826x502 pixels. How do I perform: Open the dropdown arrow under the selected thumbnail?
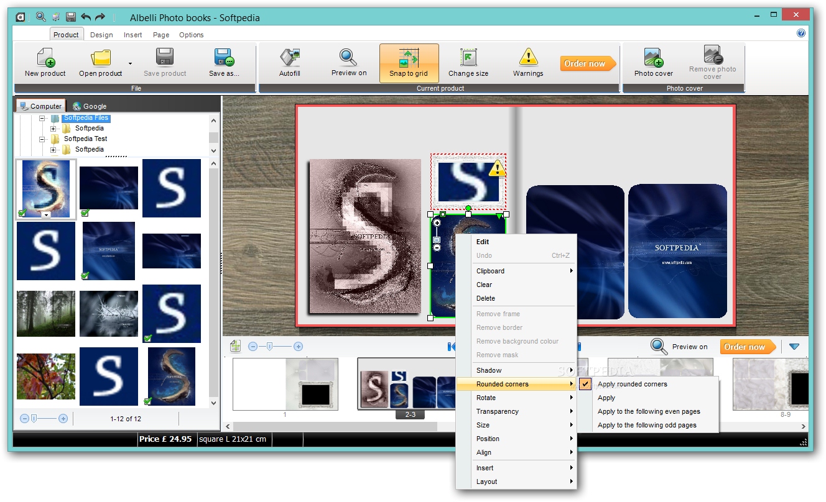[x=46, y=215]
